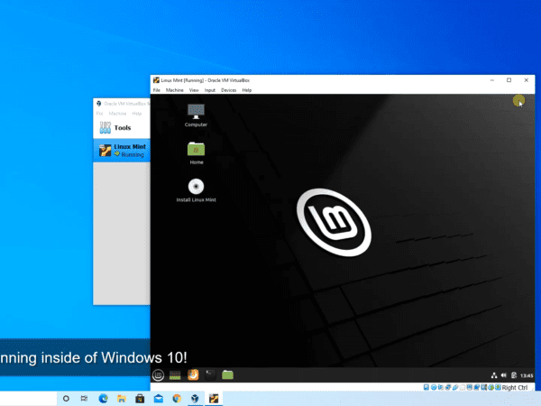Open the Files manager from the Mint panel

pyautogui.click(x=227, y=375)
